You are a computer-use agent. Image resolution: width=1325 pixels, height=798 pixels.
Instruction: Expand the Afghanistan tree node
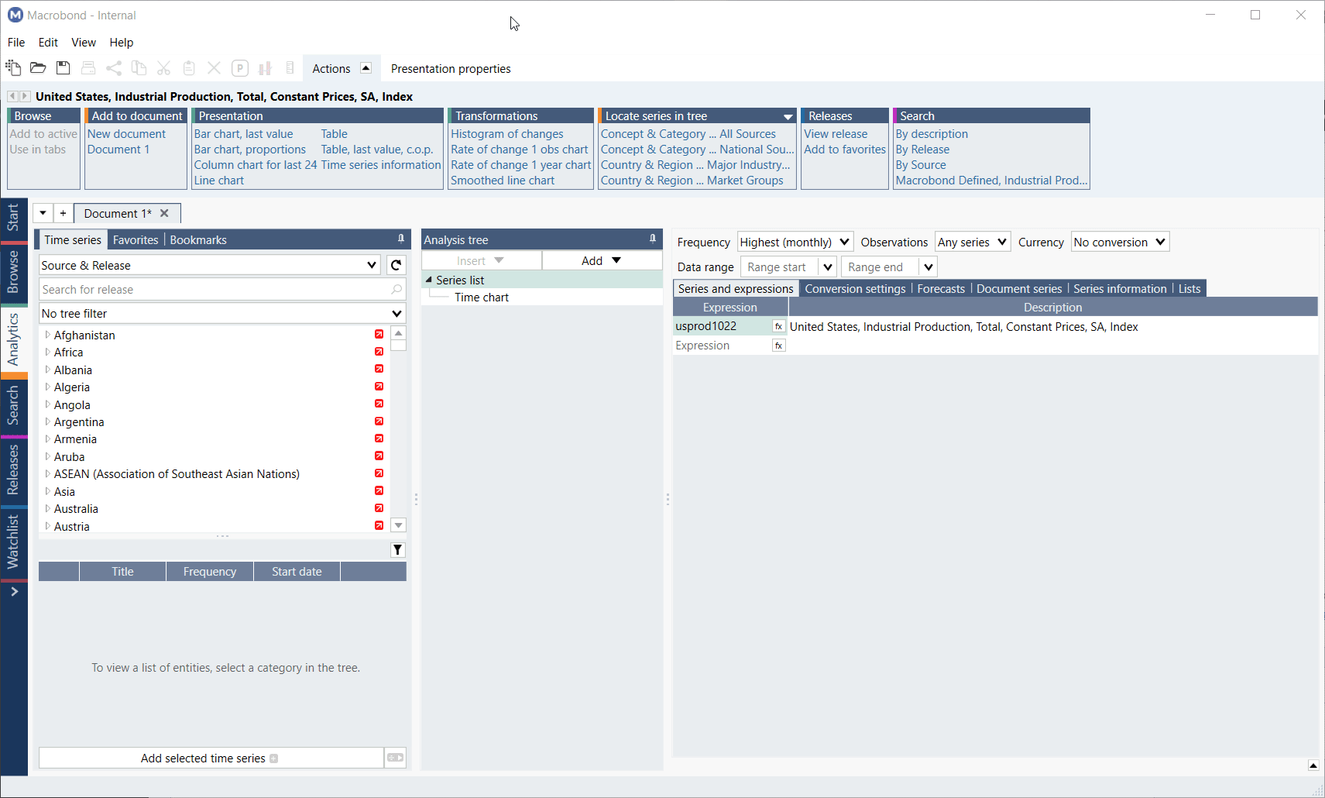click(x=47, y=335)
